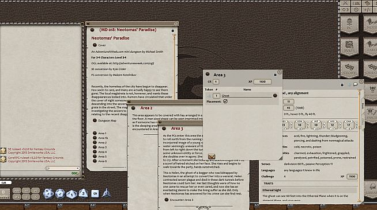This screenshot has width=377, height=210.
Task: Open the PC characters sidebar button
Action: pos(349,25)
